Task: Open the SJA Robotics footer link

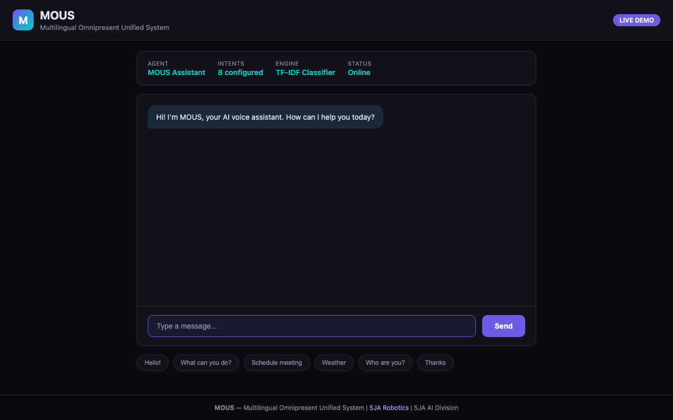Action: point(389,408)
